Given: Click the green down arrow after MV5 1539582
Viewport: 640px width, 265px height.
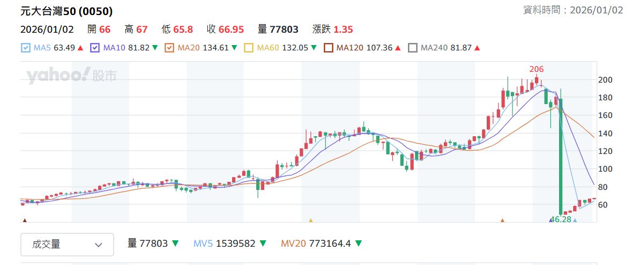Looking at the screenshot, I should (x=263, y=244).
